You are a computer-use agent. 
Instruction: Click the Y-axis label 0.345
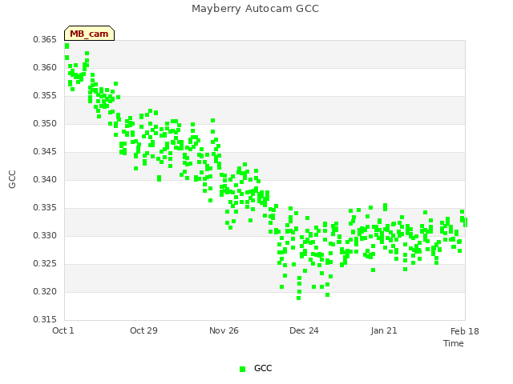[45, 151]
